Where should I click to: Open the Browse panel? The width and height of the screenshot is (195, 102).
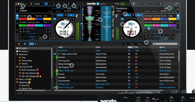coord(132,44)
